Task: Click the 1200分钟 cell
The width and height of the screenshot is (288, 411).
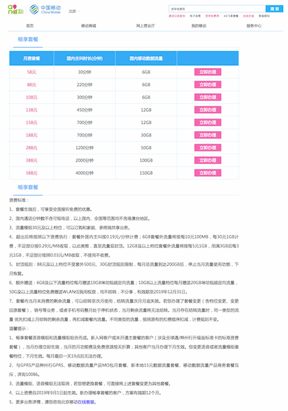Action: [x=84, y=147]
